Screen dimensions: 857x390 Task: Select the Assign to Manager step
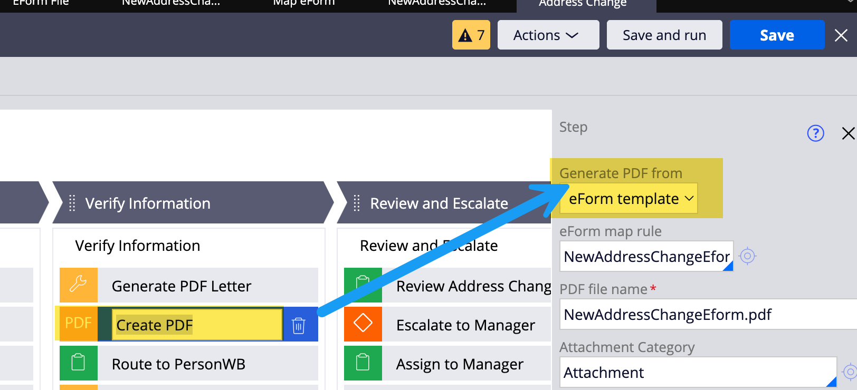(x=447, y=364)
